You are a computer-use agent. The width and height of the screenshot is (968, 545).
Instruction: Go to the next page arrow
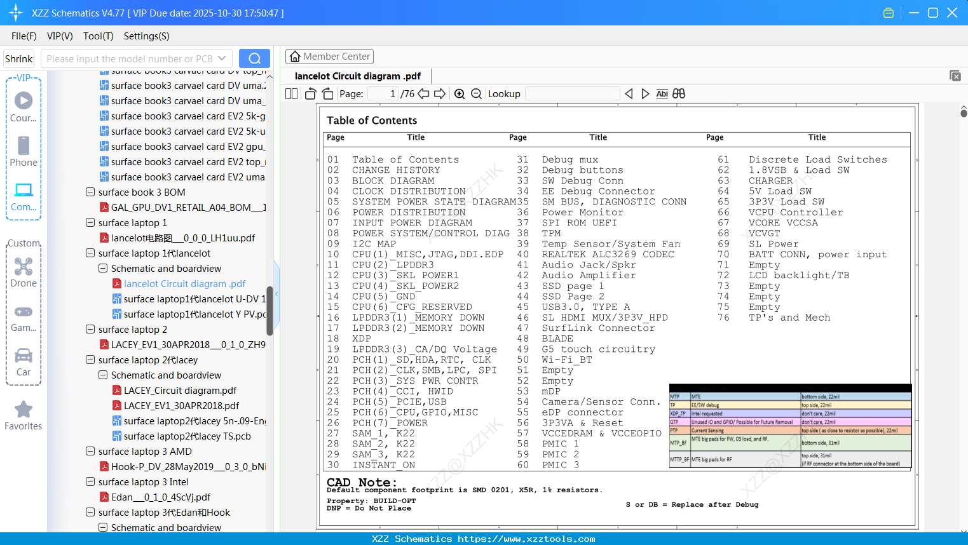pos(440,93)
